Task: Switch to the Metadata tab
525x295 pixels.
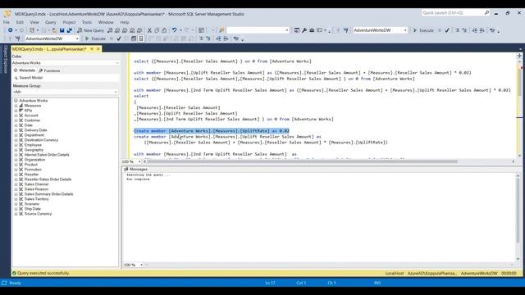Action: pos(25,70)
